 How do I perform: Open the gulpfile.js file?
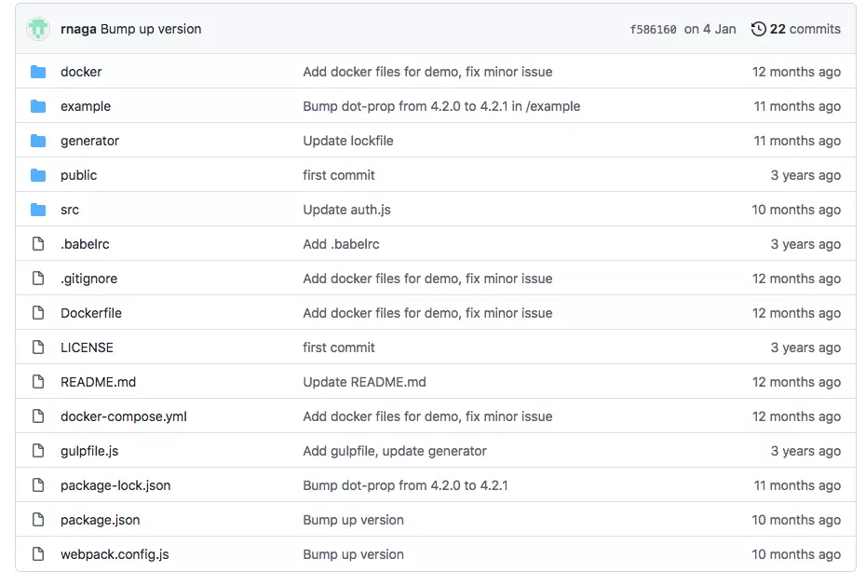[89, 451]
